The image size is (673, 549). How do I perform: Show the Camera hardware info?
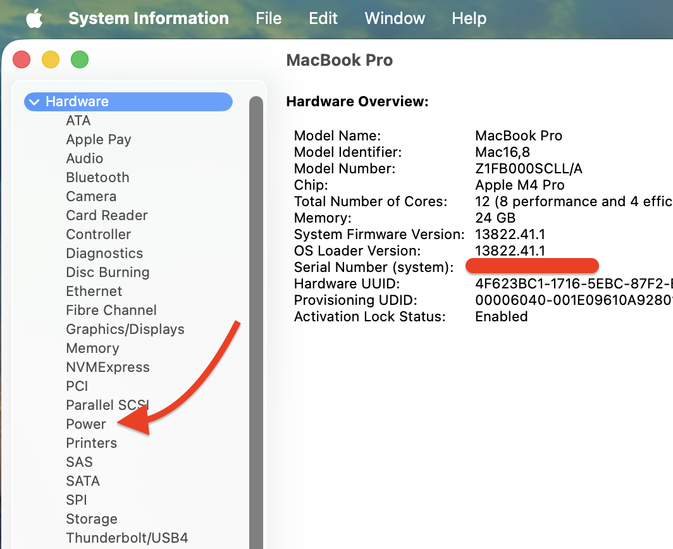click(x=91, y=197)
